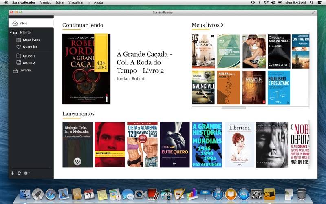326x204 pixels.
Task: Open the Notification Center icon
Action: [319, 2]
